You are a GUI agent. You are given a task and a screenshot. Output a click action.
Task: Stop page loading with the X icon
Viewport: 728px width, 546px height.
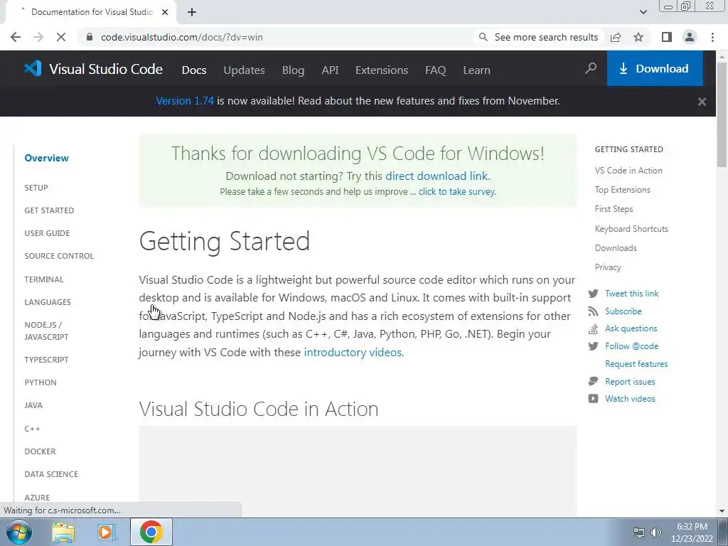tap(61, 37)
